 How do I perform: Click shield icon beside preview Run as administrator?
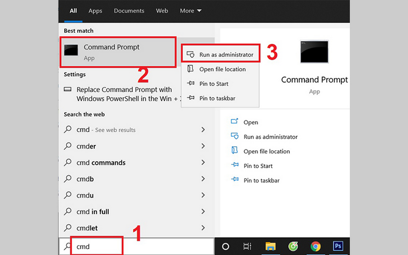[235, 136]
